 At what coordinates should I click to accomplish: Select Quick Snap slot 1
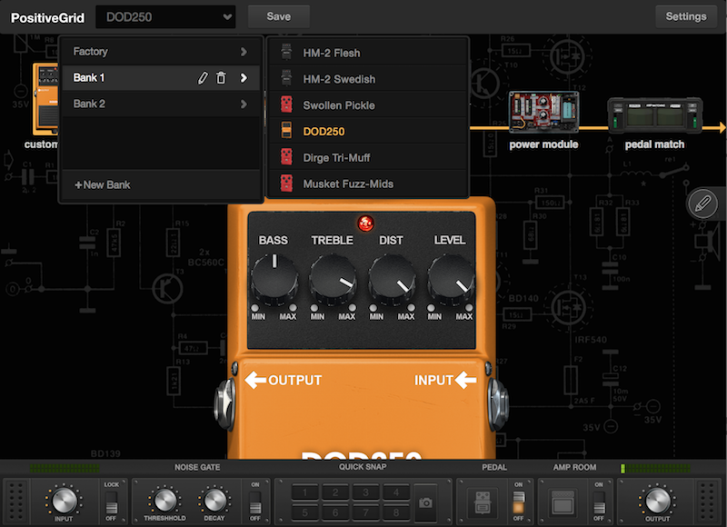(306, 492)
